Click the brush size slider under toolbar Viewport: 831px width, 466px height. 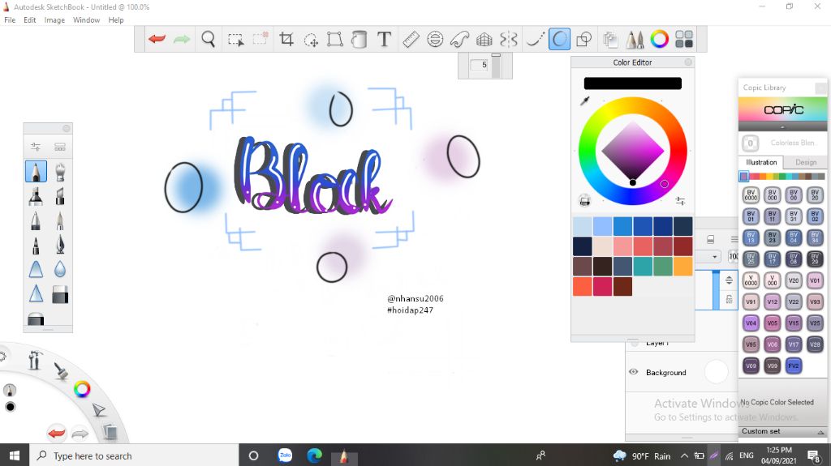[x=496, y=66]
